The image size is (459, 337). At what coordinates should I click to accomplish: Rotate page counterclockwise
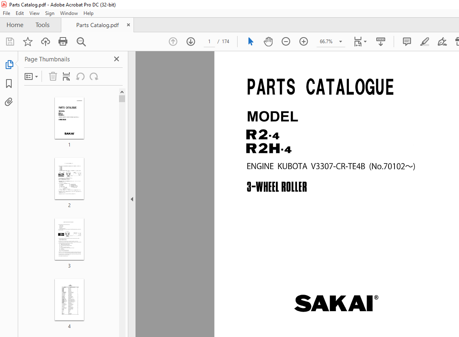(x=80, y=76)
